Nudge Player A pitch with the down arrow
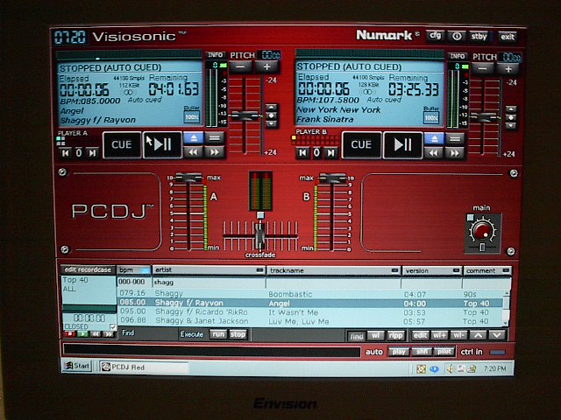 272,124
